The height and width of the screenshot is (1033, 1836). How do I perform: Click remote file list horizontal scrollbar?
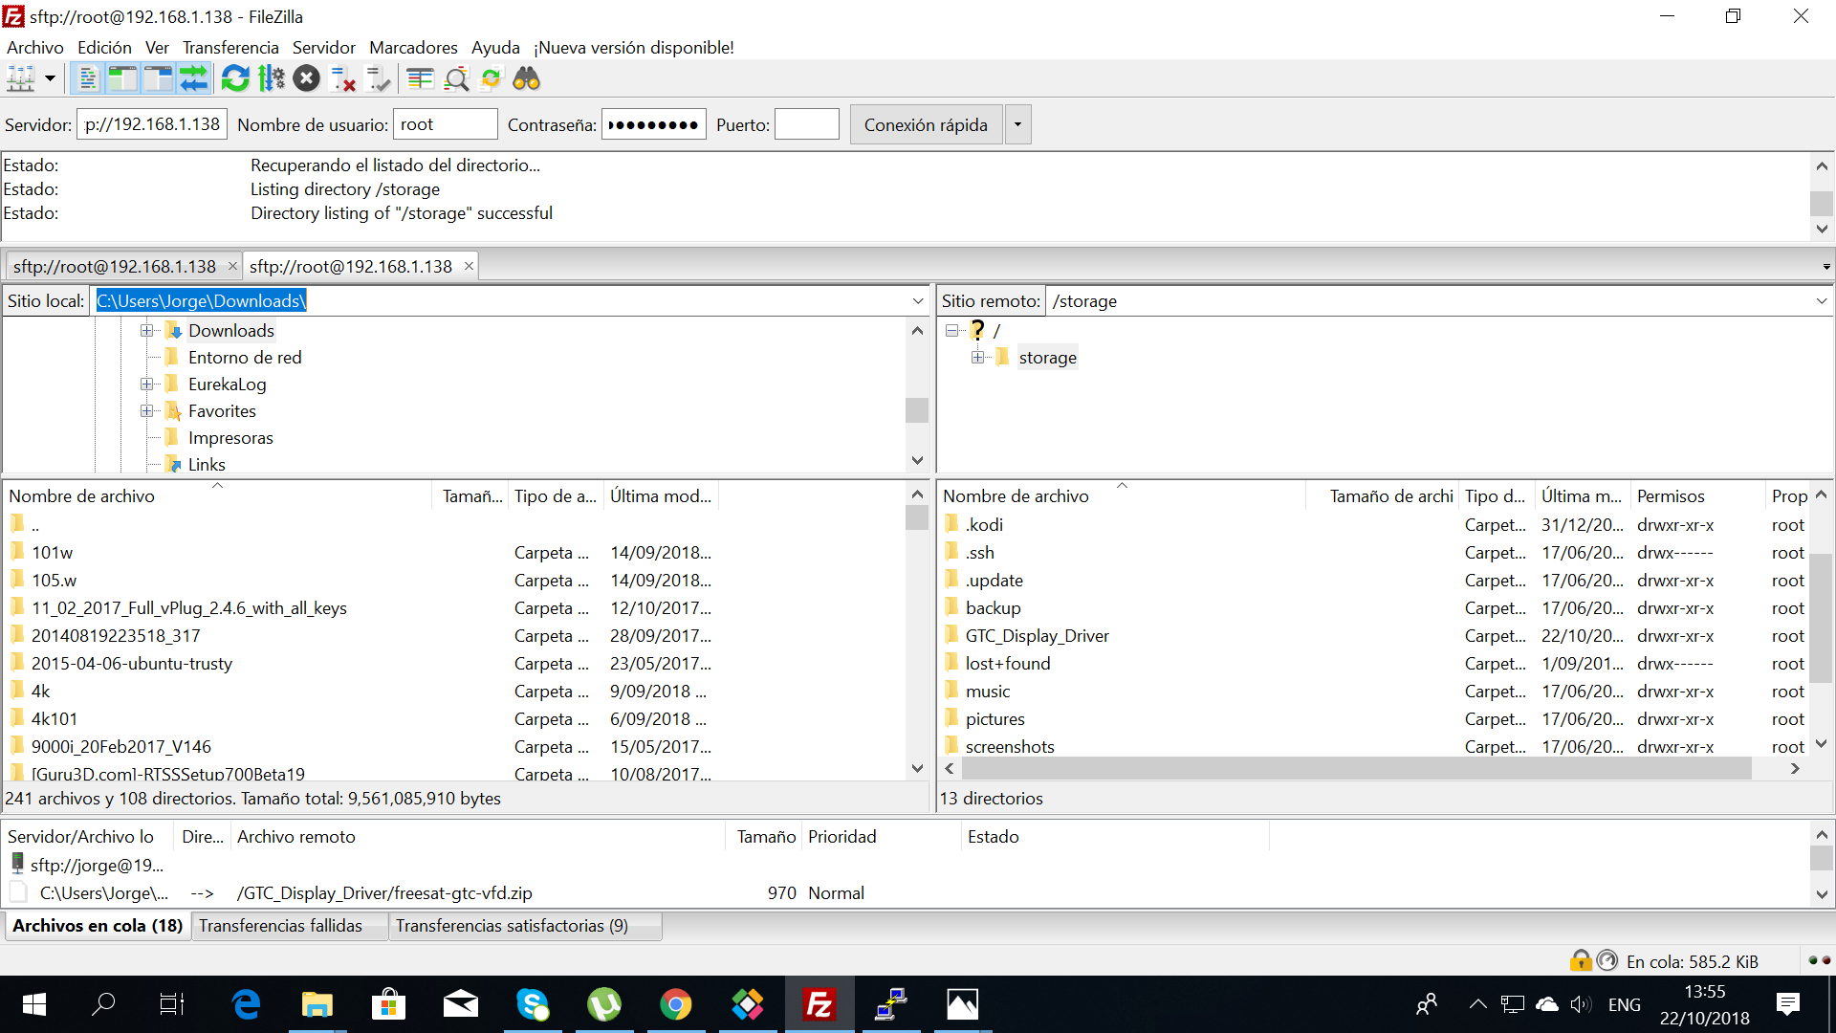coord(1356,768)
